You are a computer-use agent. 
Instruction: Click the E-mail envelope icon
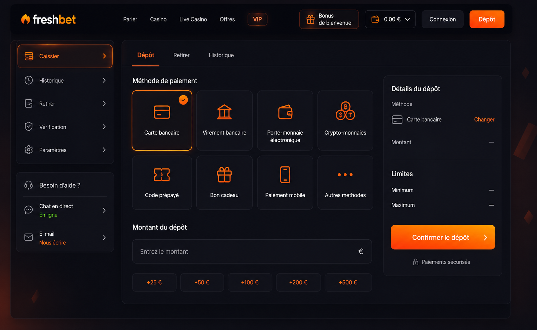[29, 237]
